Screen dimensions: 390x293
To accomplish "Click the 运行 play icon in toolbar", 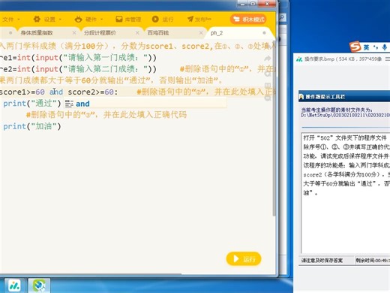I will pyautogui.click(x=155, y=19).
